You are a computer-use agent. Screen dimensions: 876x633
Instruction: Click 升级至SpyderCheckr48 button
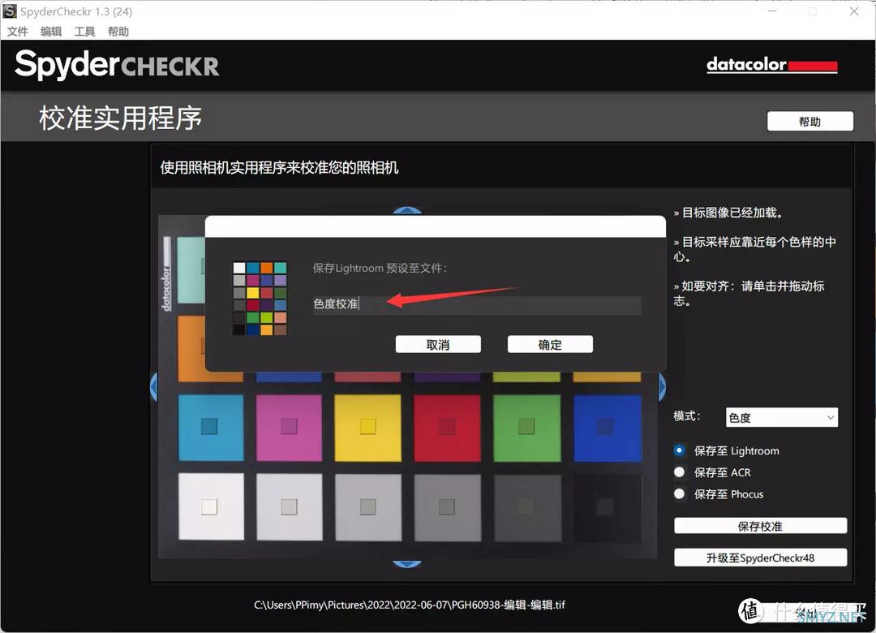[x=760, y=558]
